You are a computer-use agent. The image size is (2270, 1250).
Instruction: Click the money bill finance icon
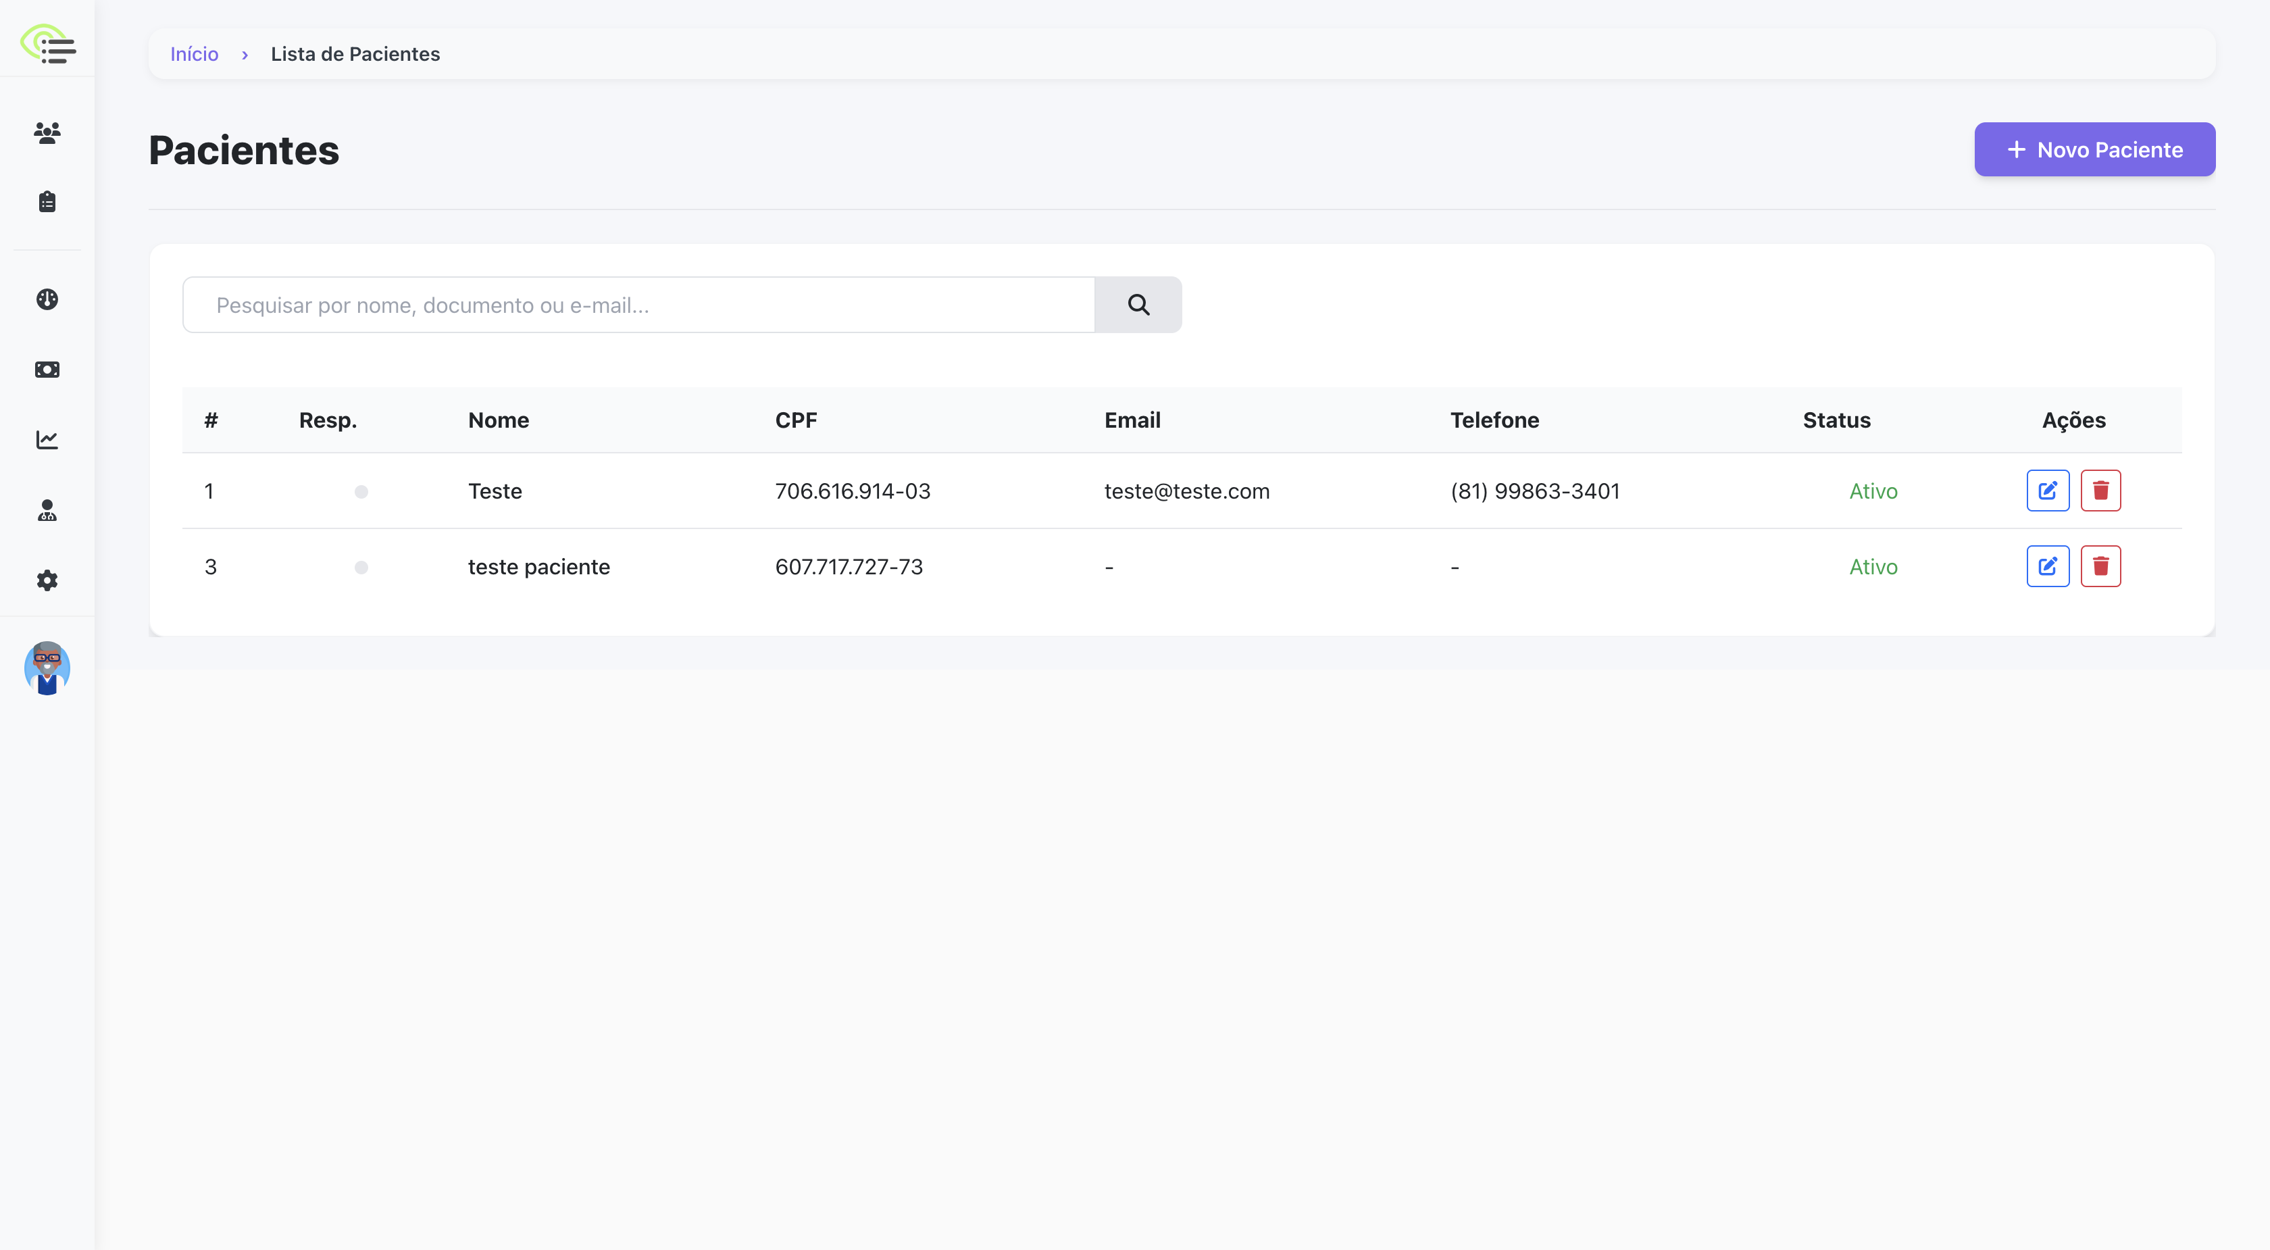coord(47,370)
